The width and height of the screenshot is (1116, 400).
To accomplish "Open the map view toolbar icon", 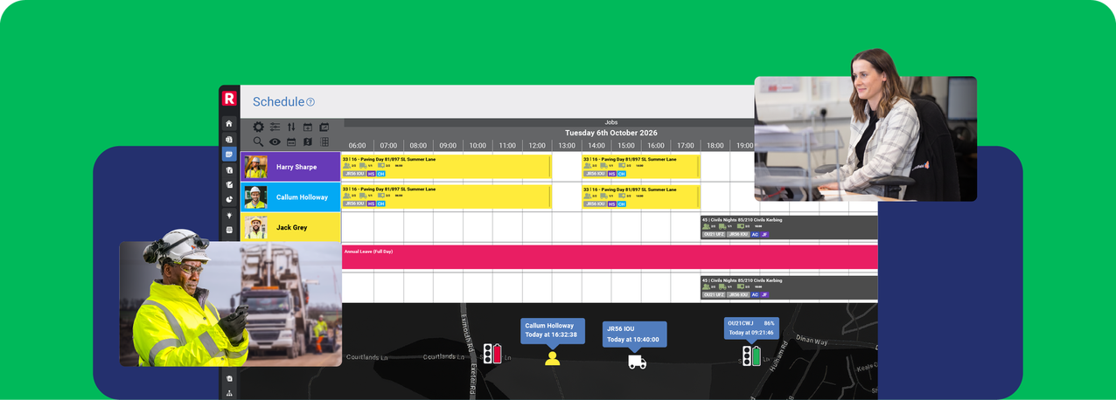I will pos(307,141).
